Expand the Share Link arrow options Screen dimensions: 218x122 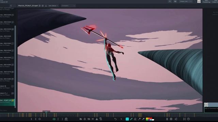191,1
